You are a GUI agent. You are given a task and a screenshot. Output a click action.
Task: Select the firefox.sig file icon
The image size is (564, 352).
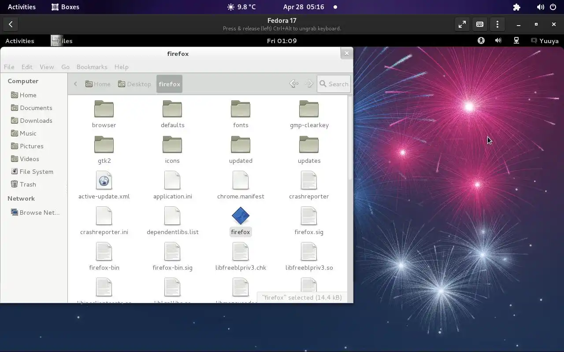coord(309,216)
